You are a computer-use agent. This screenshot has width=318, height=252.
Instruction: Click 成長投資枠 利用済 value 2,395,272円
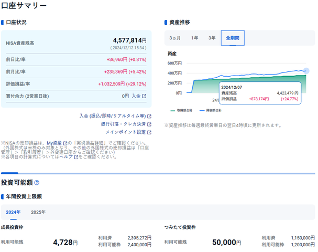[139, 238]
